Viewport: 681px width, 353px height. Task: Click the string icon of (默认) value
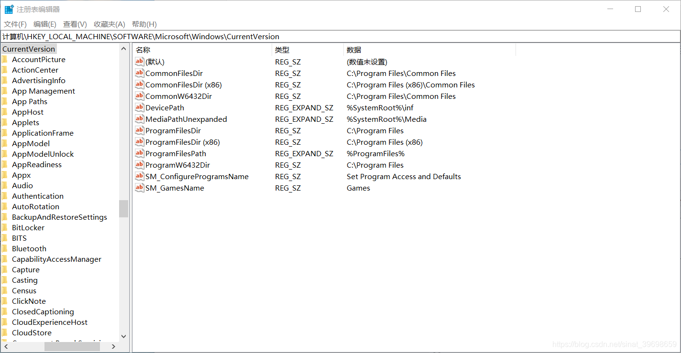[139, 62]
